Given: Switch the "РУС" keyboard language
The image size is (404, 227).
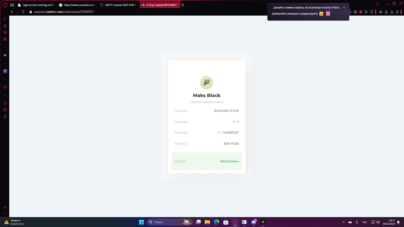Looking at the screenshot, I should coord(365,222).
